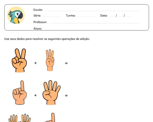This screenshot has height=122, width=153.
Task: Click the Turma blank line field
Action: point(86,17)
